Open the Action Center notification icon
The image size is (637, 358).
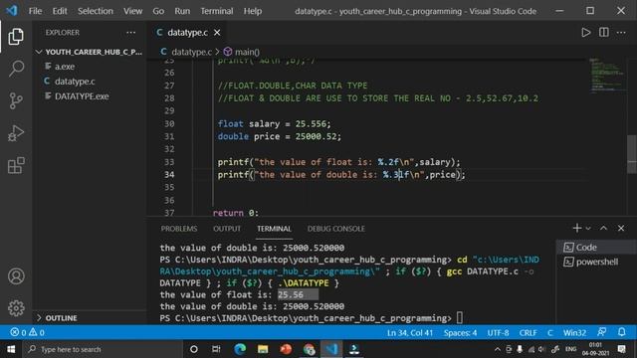click(621, 349)
